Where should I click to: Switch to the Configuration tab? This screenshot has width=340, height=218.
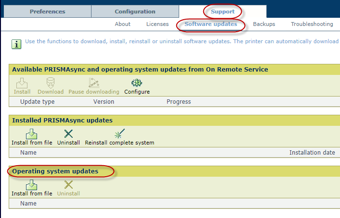click(x=135, y=12)
